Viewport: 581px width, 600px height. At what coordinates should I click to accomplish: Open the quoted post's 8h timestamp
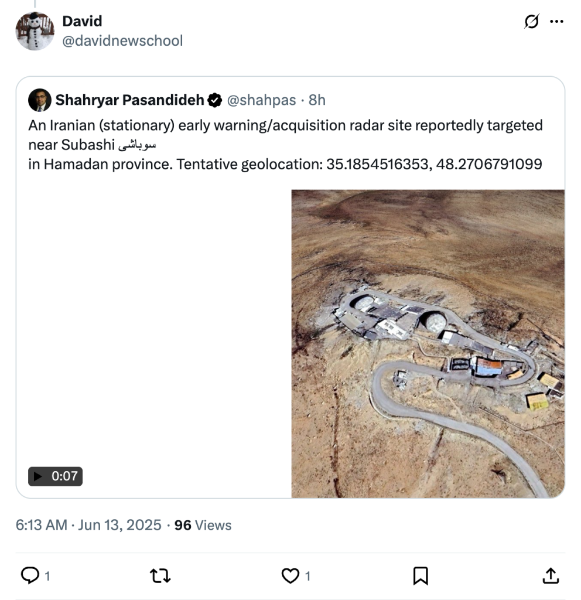pyautogui.click(x=317, y=100)
